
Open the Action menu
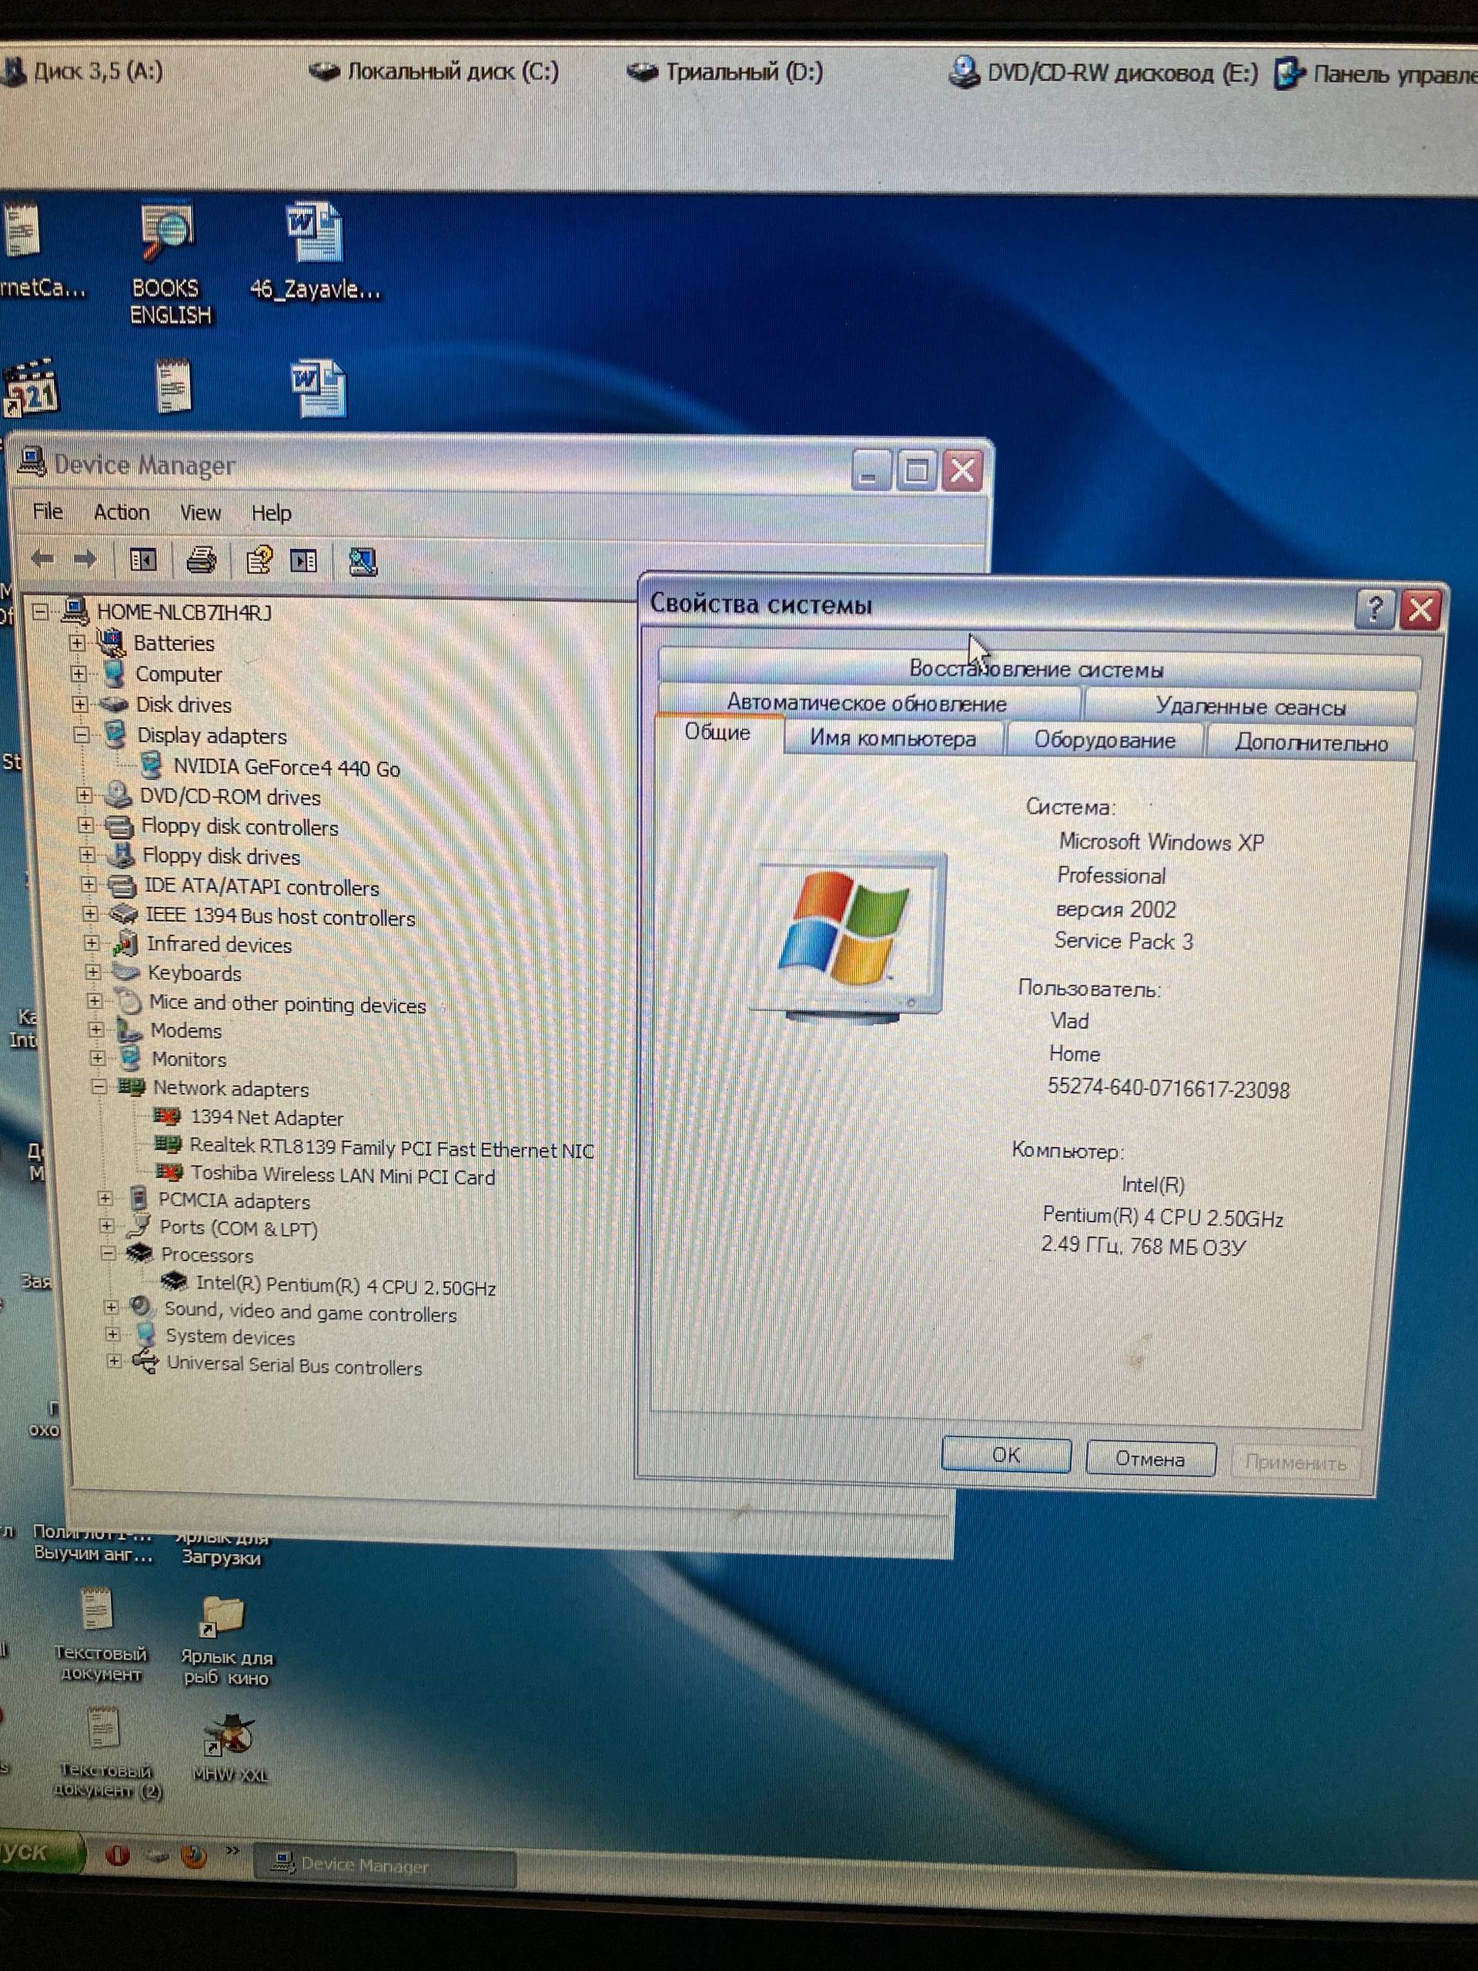coord(121,512)
